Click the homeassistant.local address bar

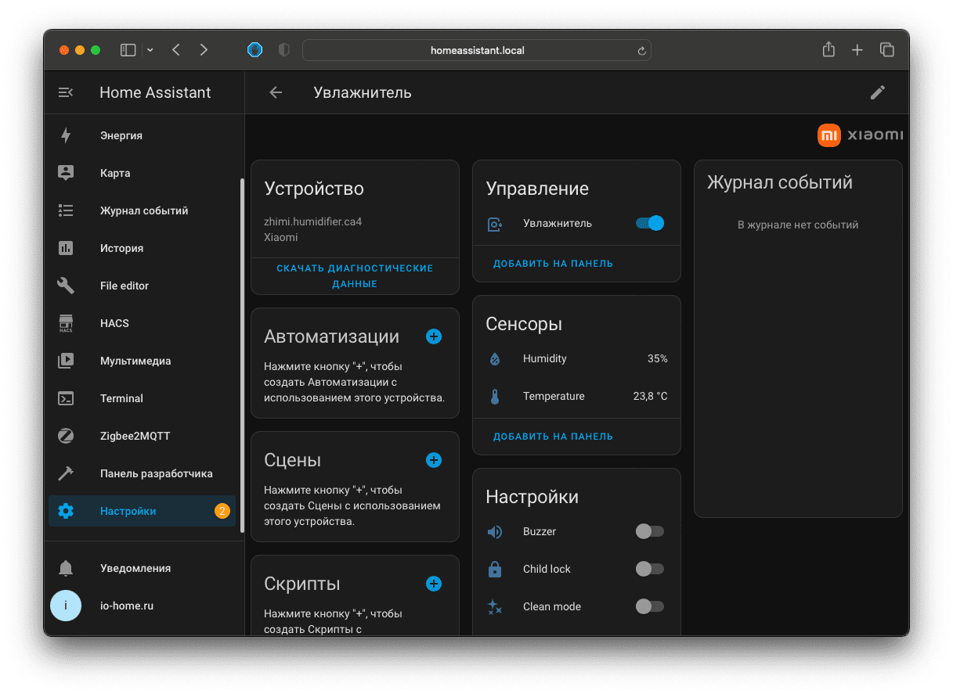click(477, 50)
